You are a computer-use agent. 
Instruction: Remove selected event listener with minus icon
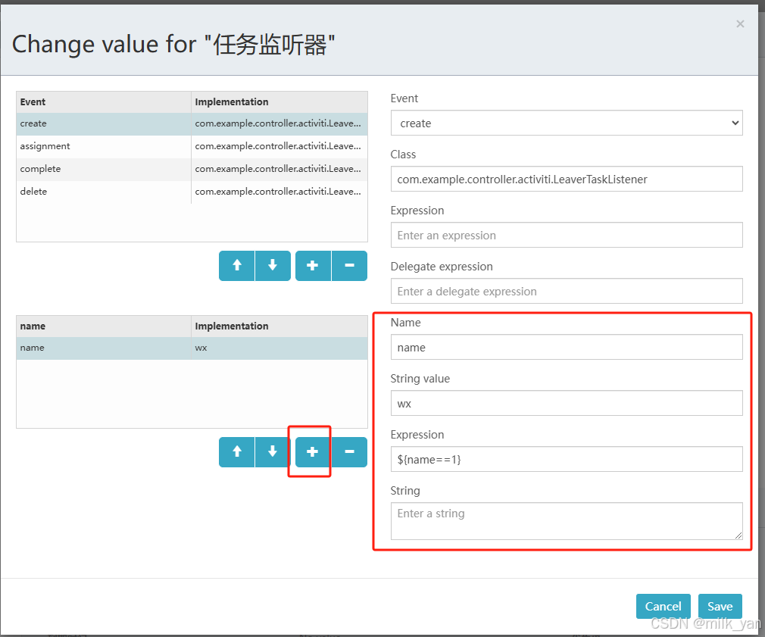pos(349,266)
